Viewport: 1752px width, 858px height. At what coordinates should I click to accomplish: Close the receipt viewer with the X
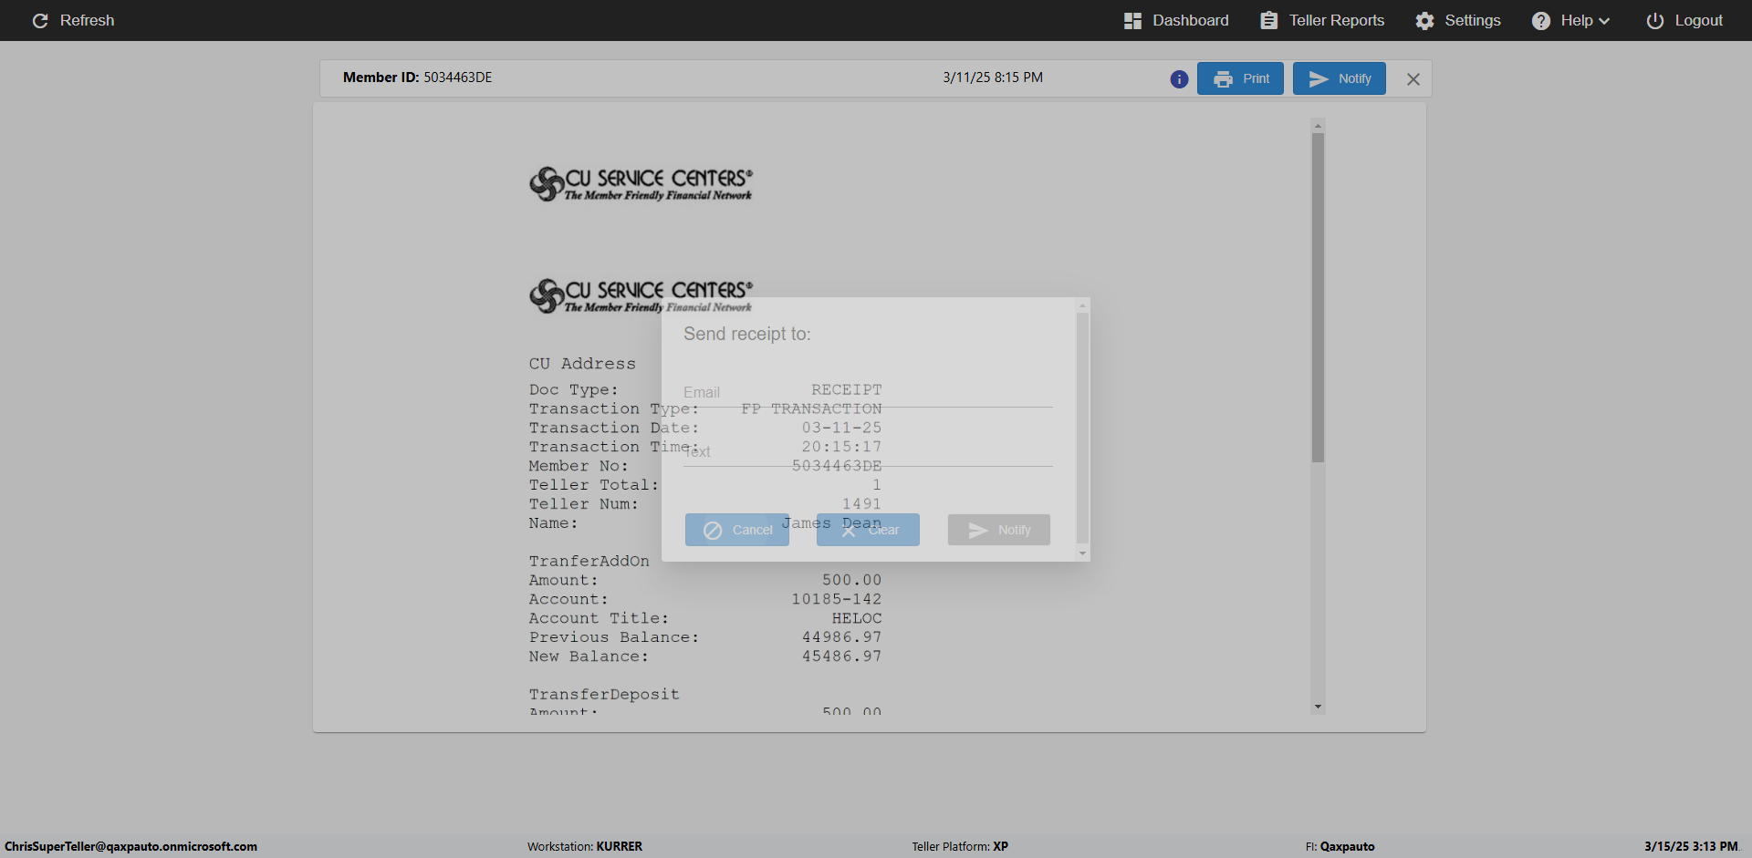(1413, 79)
